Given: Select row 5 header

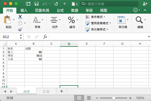Looking at the screenshot, I should 4,63.
